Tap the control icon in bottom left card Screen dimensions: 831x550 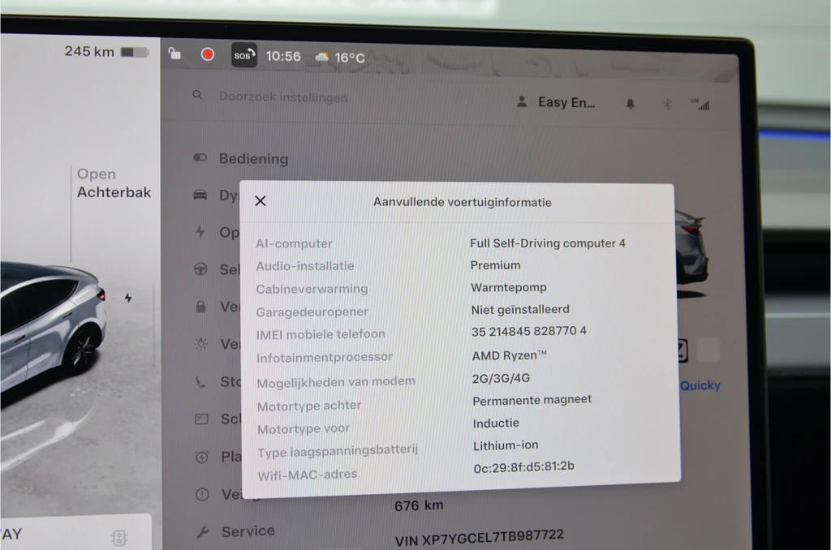click(119, 539)
